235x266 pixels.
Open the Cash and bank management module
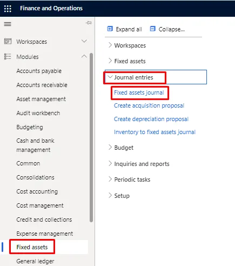[x=35, y=145]
